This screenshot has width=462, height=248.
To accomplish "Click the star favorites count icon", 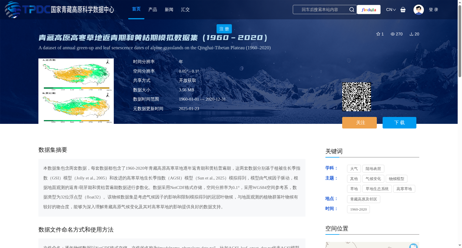I will [378, 34].
